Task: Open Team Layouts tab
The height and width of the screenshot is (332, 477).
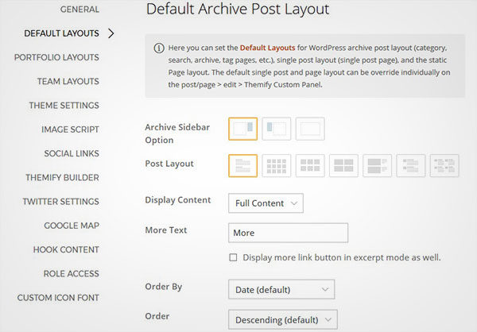Action: coord(68,81)
